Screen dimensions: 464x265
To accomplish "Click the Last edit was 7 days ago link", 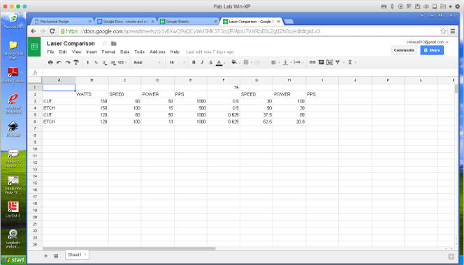I will (x=210, y=52).
